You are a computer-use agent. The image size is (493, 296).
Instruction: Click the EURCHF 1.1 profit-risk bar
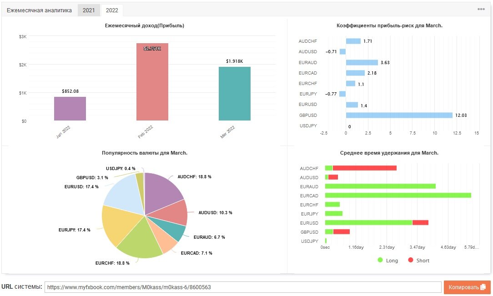(x=351, y=84)
